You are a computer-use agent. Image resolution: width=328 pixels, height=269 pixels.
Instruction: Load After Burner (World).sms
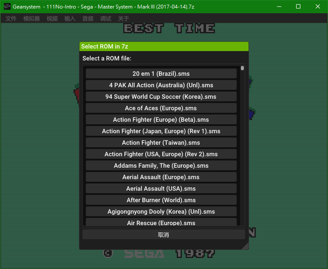[x=161, y=200]
